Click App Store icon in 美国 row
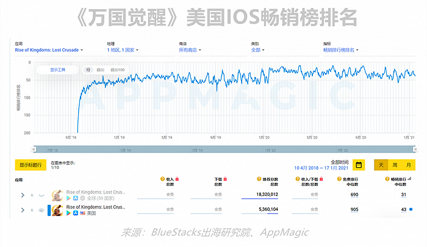Screen dimensions: 427x247 coord(76,213)
